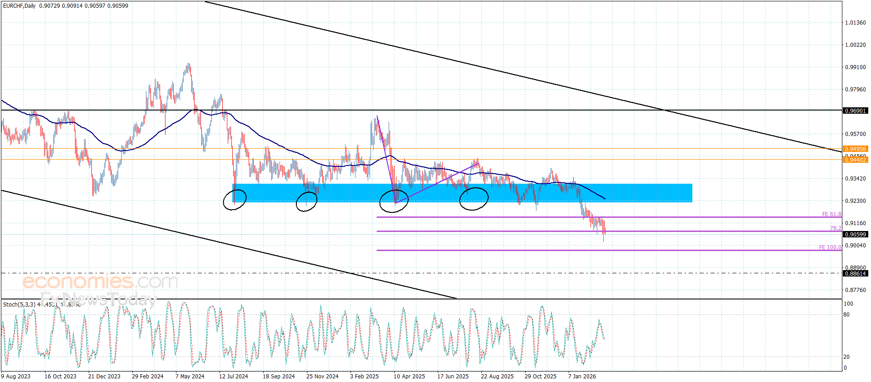Click the stochastic 20 level label
This screenshot has width=871, height=382.
click(x=846, y=357)
